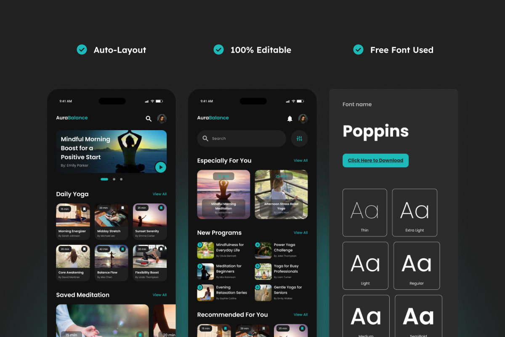Click View All next to Daily Yoga

coord(159,194)
